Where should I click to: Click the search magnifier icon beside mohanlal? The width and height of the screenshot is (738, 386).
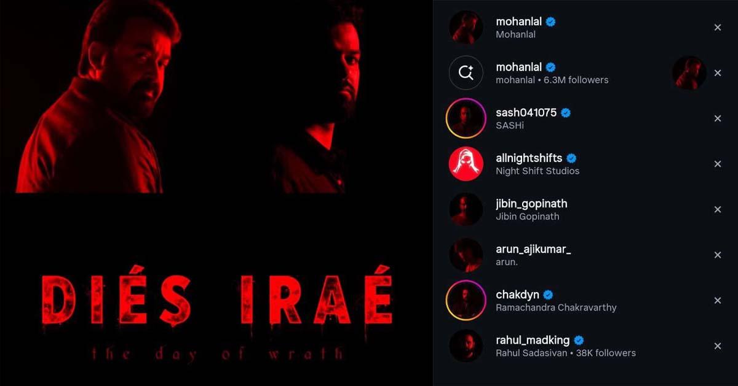(x=466, y=73)
